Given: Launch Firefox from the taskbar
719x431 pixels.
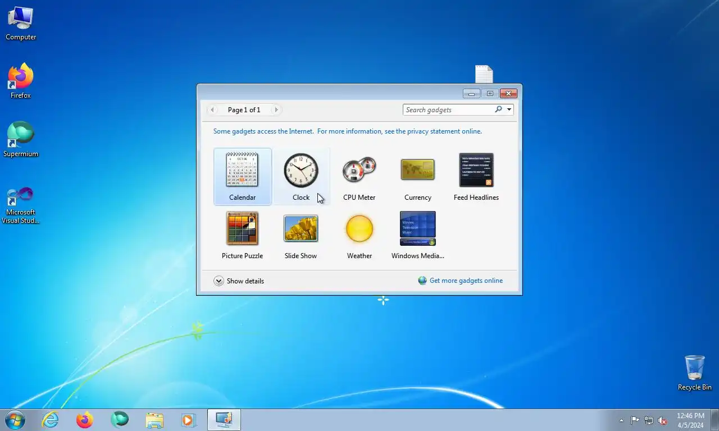Looking at the screenshot, I should pos(85,420).
